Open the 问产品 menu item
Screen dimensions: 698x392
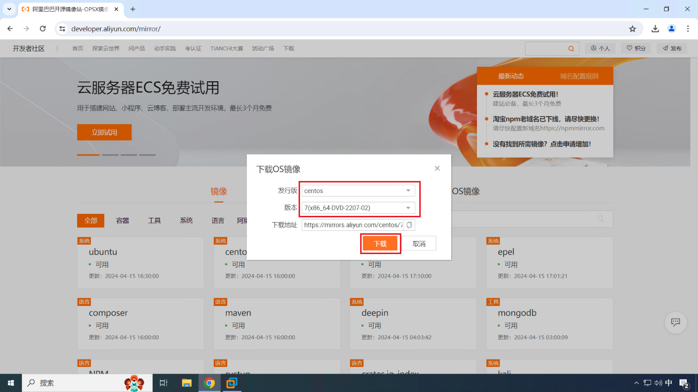[x=137, y=48]
